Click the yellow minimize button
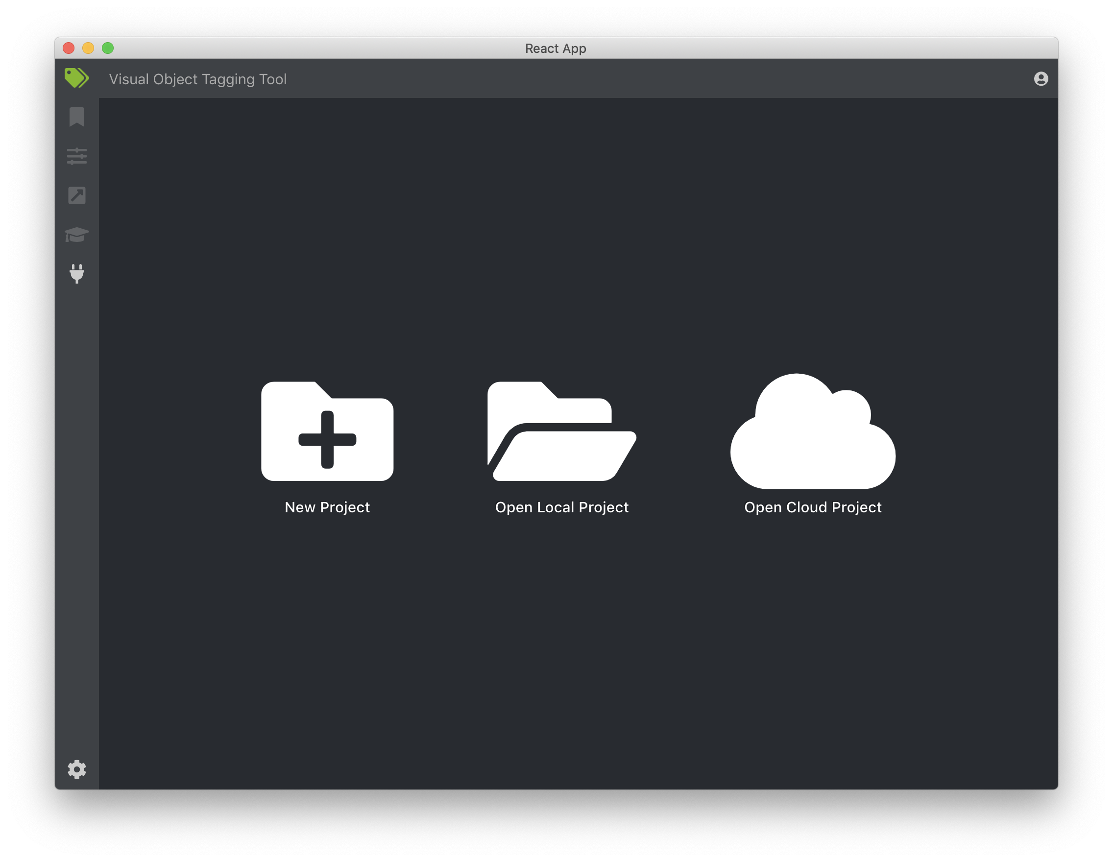The height and width of the screenshot is (862, 1113). coord(88,48)
